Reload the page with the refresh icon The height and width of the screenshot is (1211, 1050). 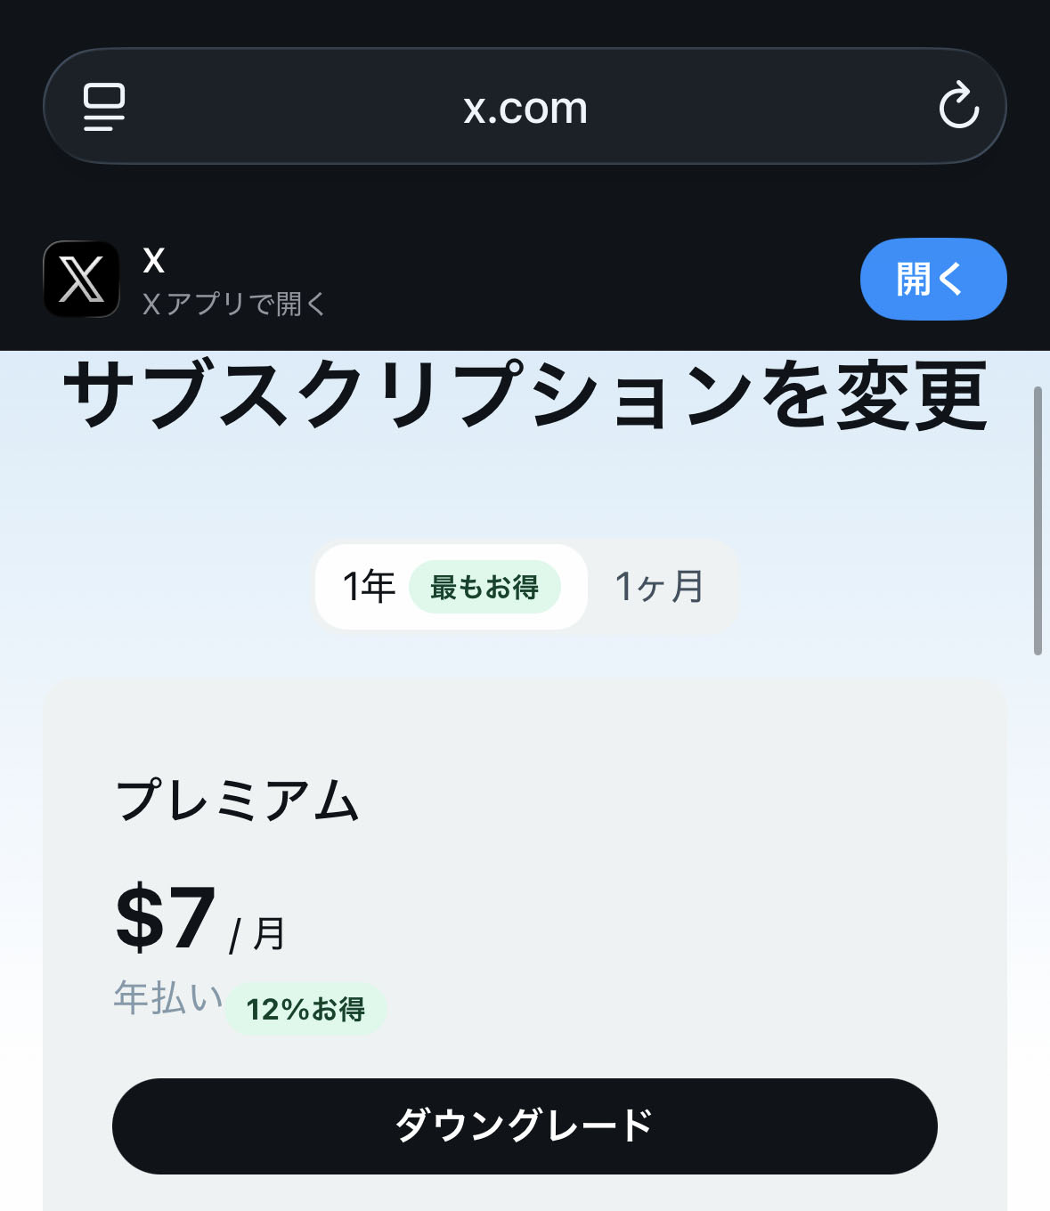958,107
